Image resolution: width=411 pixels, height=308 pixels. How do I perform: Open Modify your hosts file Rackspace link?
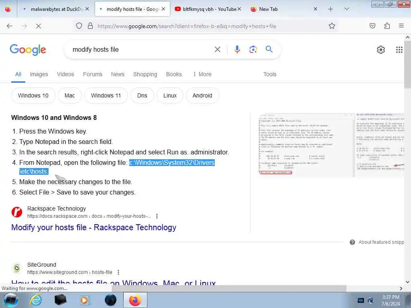coord(94,227)
